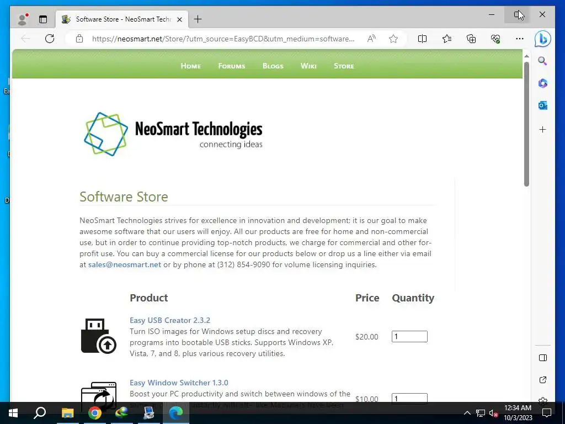
Task: Click the Easy Window Switcher quantity field
Action: tap(409, 398)
